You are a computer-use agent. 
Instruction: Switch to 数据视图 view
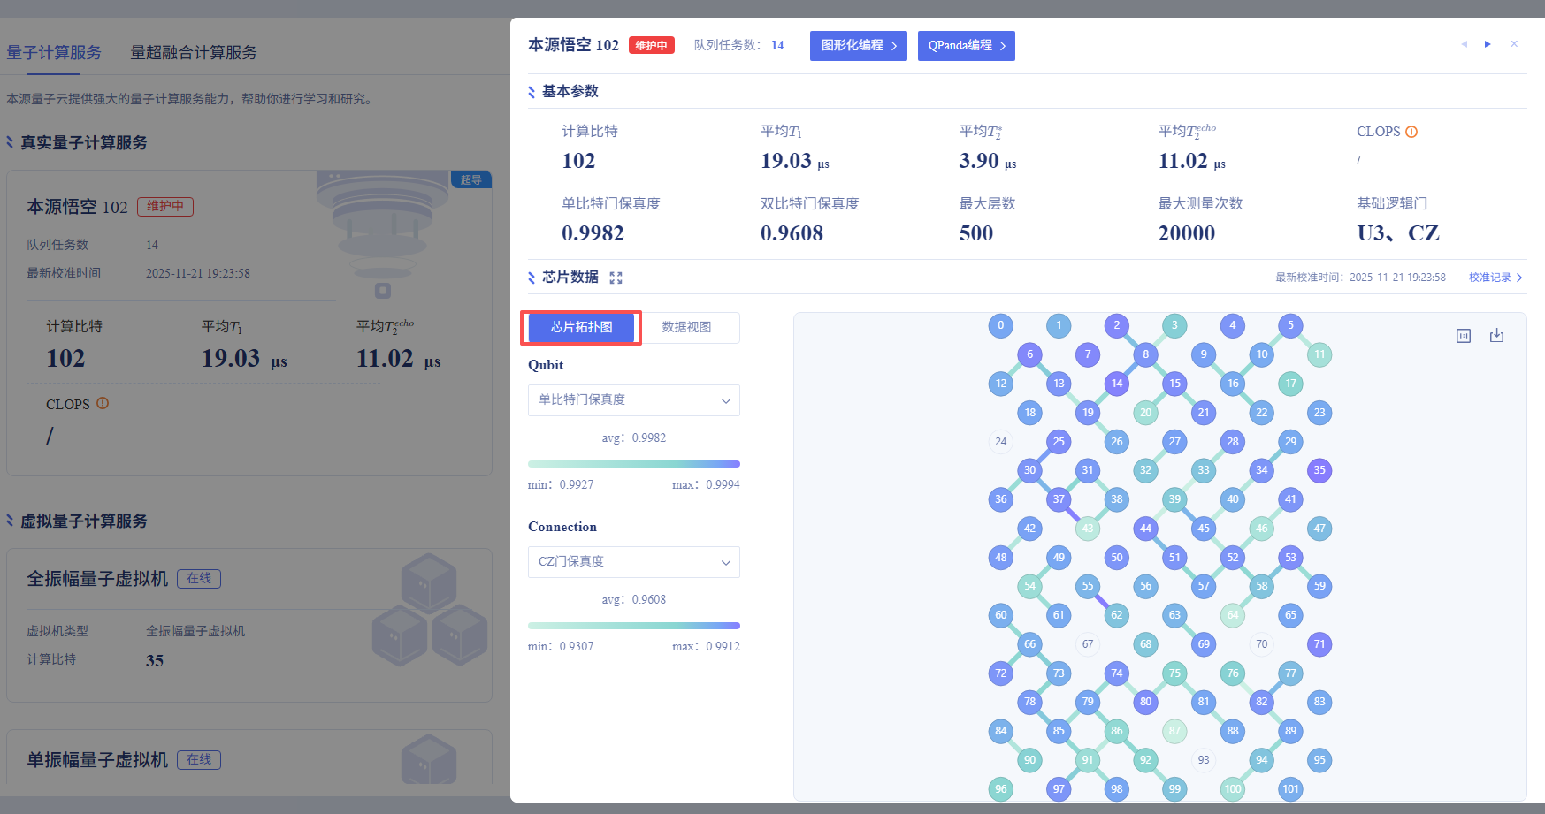686,327
